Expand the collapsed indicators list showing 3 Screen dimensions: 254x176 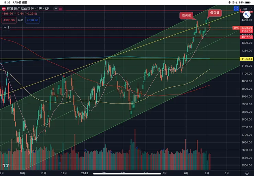coord(6,27)
